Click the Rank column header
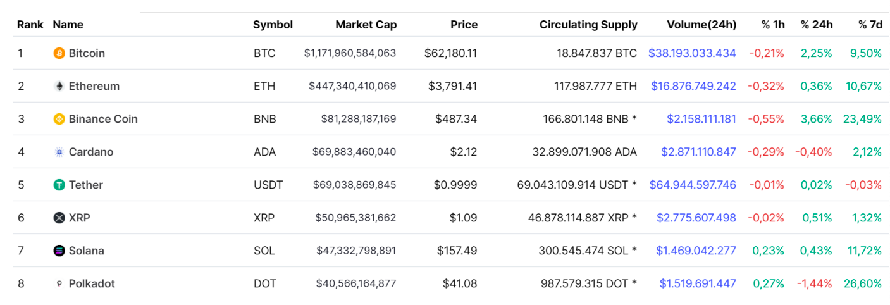The image size is (890, 305). (x=30, y=25)
